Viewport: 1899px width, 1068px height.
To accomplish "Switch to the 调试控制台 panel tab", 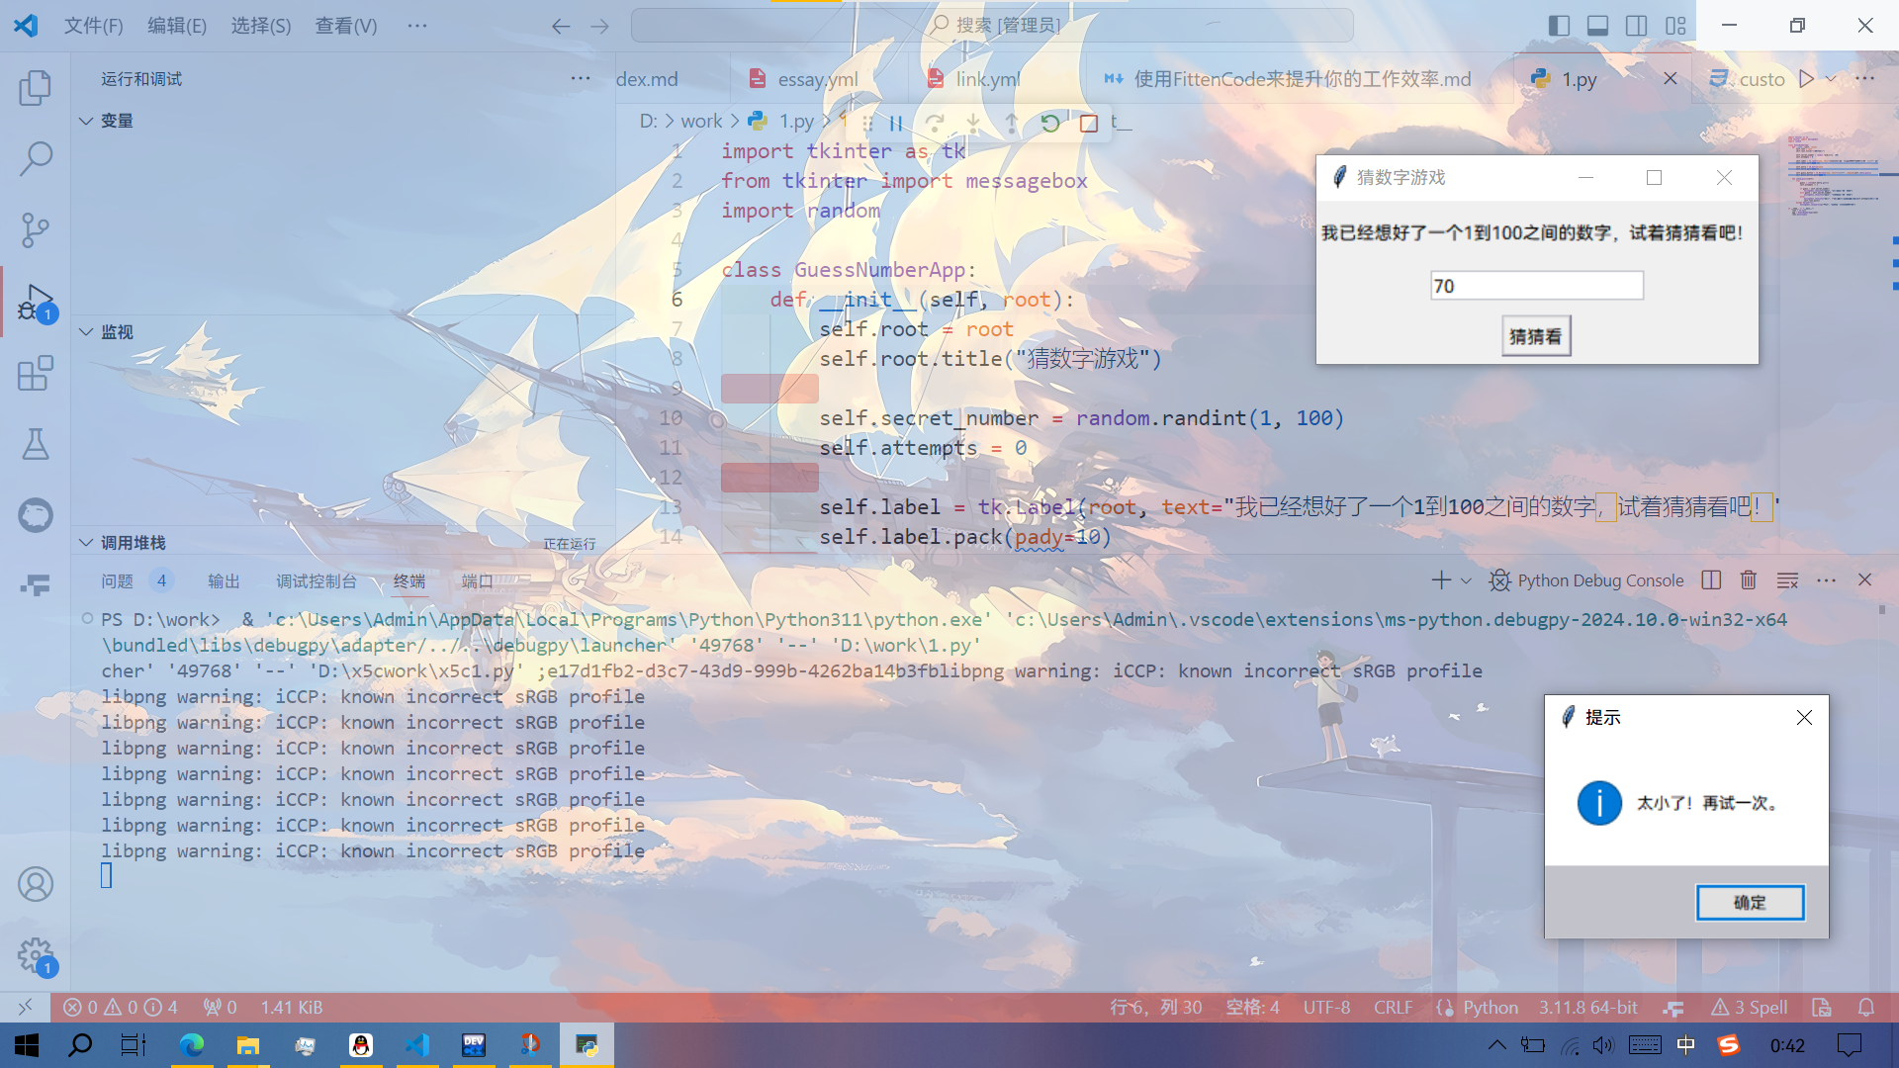I will [x=316, y=581].
